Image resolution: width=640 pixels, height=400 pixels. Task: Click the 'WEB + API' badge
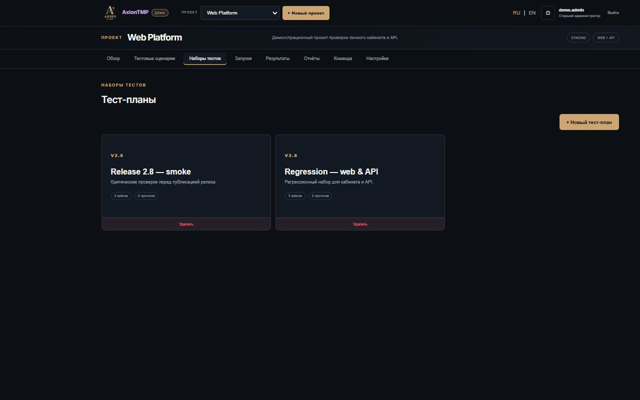[x=606, y=37]
